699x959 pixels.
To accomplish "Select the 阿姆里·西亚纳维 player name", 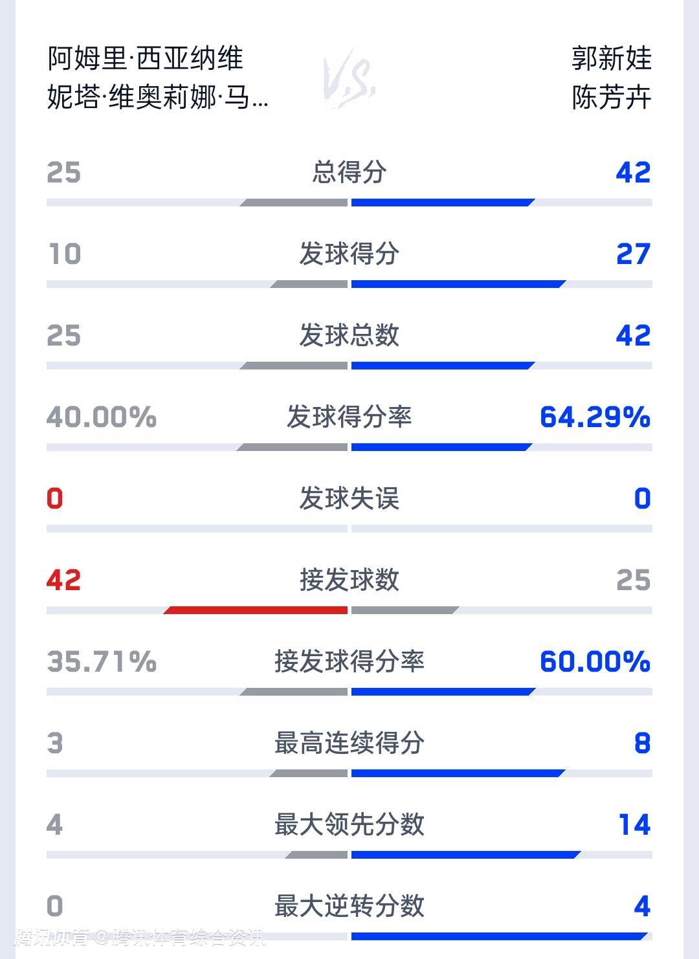I will [x=145, y=59].
